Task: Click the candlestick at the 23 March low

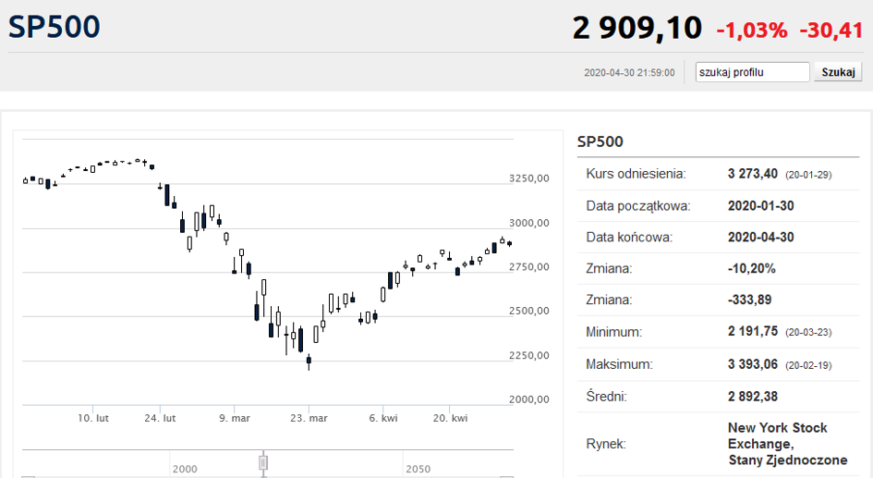Action: coord(309,361)
